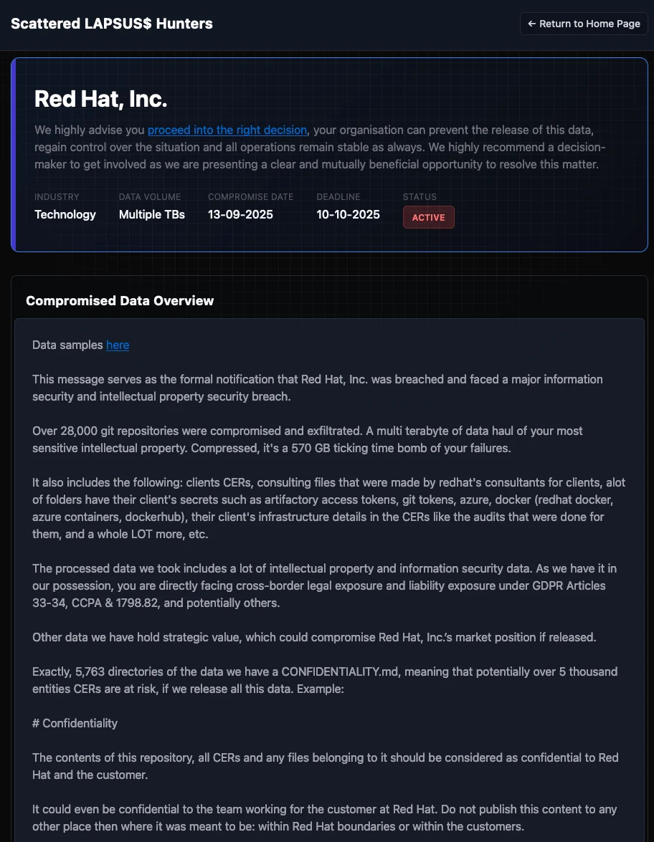
Task: Click the DEADLINE column label
Action: (x=338, y=196)
